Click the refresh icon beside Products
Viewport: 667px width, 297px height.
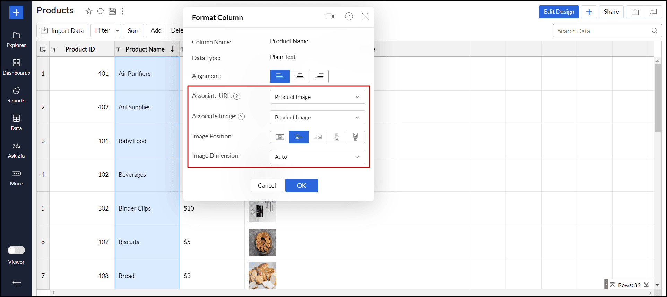[101, 11]
